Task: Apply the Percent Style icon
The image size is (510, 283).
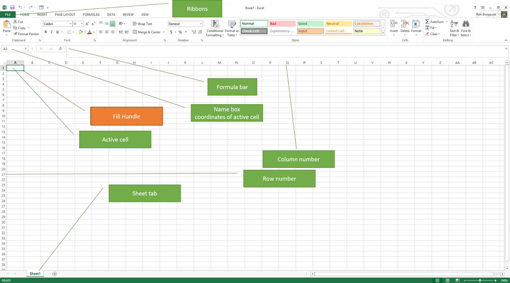Action: 180,32
